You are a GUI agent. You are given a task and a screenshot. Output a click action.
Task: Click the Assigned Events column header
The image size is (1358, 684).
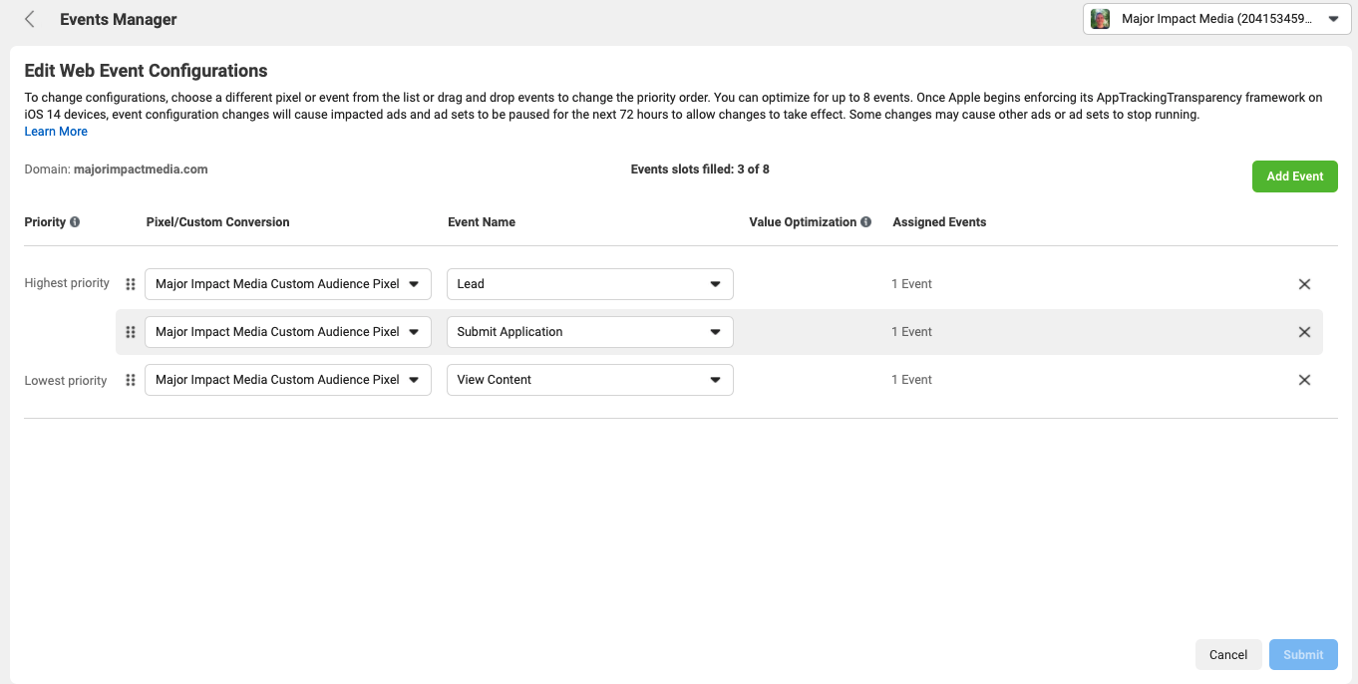pos(939,222)
